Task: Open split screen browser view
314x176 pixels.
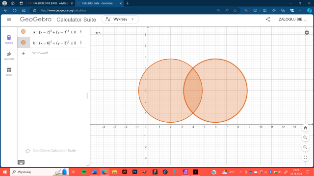Action: (264, 10)
